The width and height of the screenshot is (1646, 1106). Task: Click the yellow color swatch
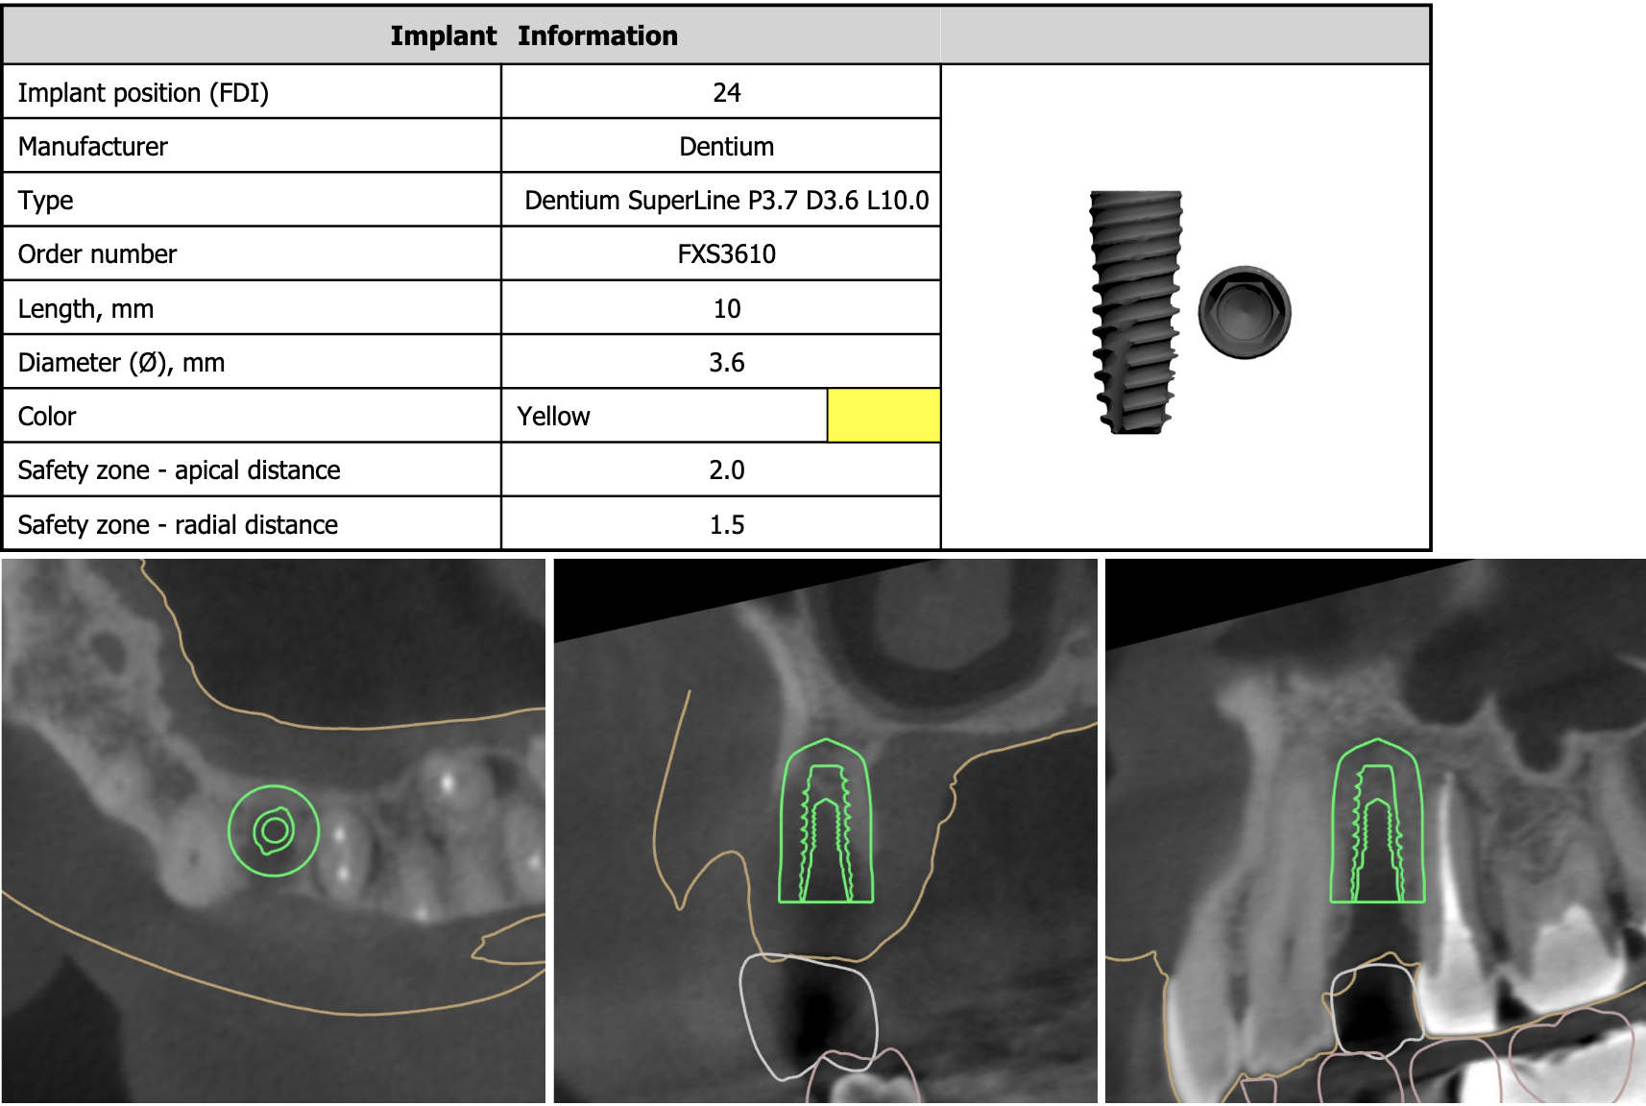pos(883,416)
